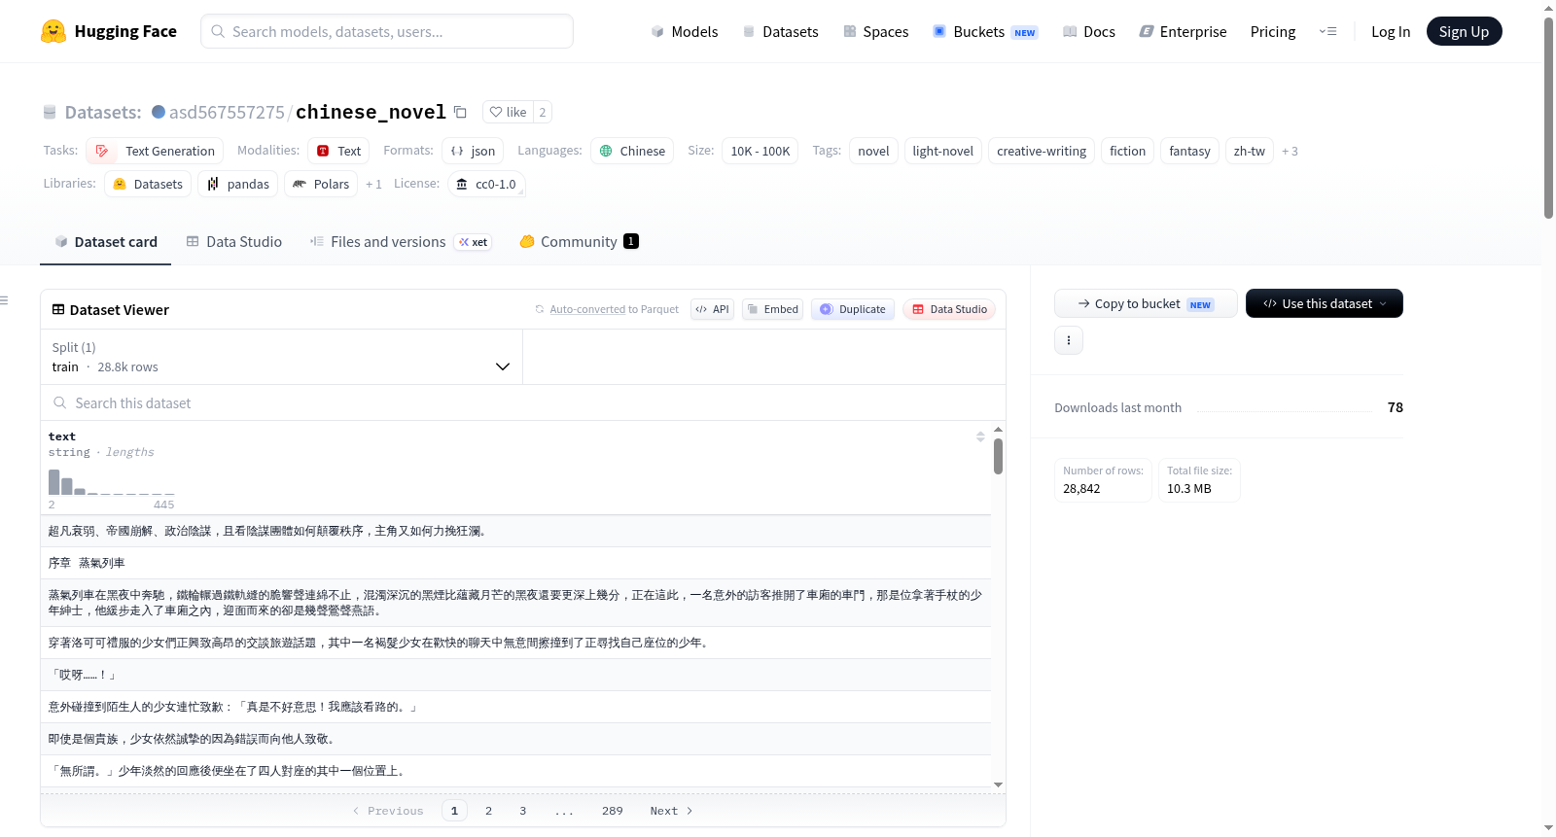Viewport: 1556px width, 837px height.
Task: Select the Text Generation task tag
Action: click(155, 151)
